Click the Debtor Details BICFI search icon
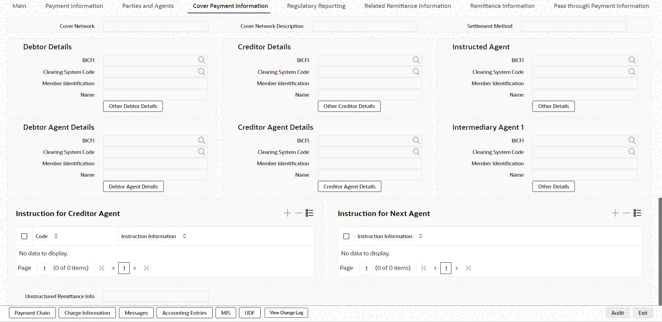This screenshot has width=662, height=322. [202, 60]
